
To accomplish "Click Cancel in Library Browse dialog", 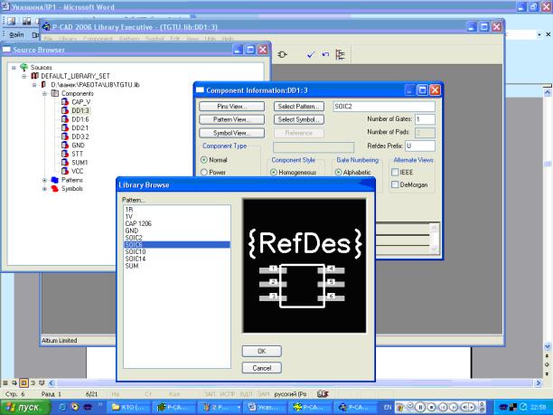I will [262, 368].
